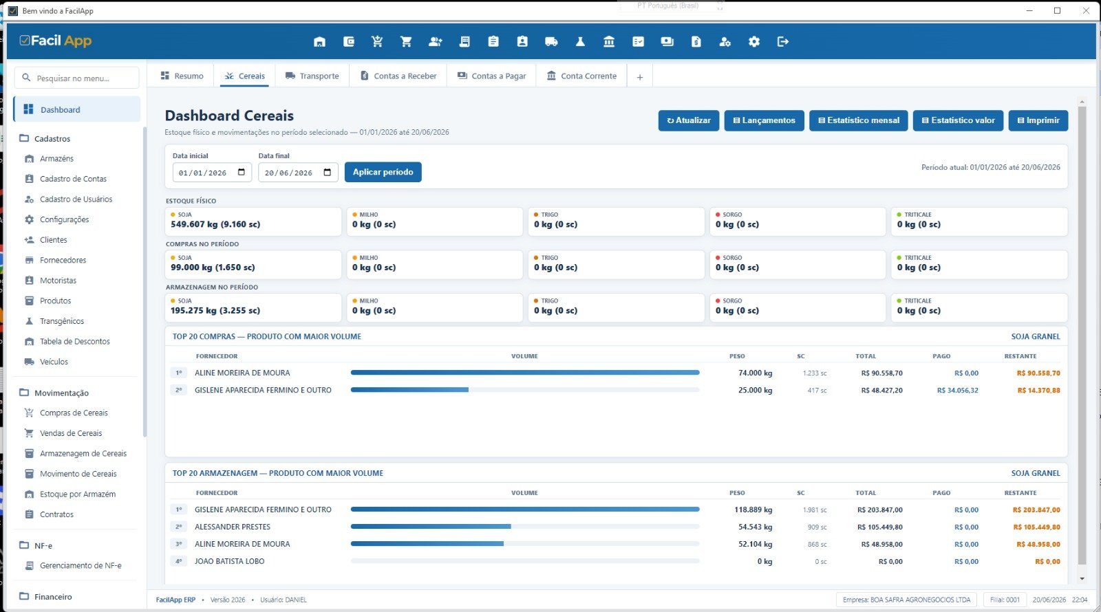Click the receipt icon in top toolbar
1101x612 pixels.
[x=464, y=42]
